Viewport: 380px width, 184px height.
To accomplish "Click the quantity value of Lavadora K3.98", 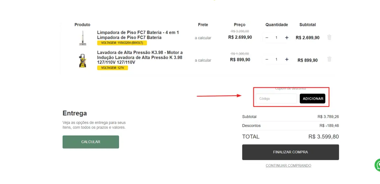I will (x=276, y=59).
